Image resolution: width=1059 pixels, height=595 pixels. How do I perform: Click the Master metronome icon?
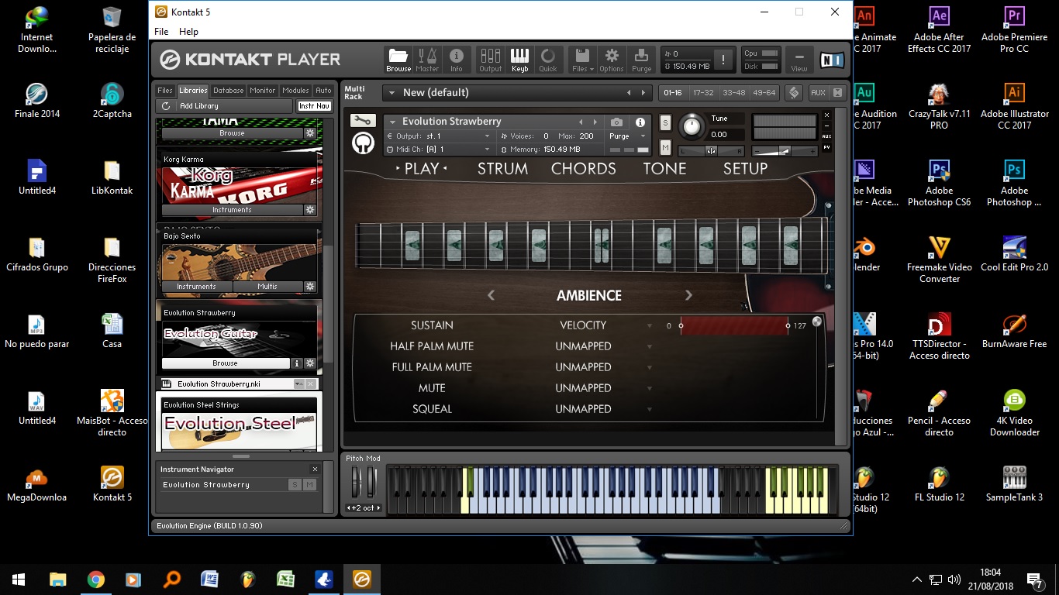427,59
